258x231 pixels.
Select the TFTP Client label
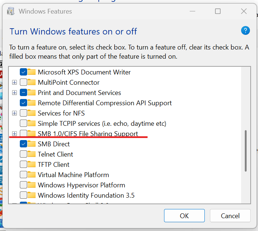(54, 165)
